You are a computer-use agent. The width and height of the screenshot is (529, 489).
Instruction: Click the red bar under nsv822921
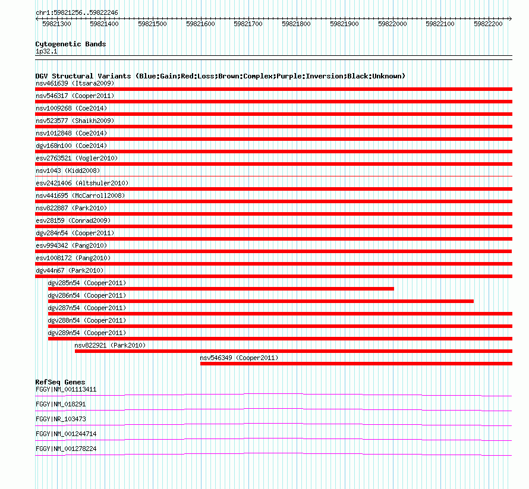[x=294, y=351]
